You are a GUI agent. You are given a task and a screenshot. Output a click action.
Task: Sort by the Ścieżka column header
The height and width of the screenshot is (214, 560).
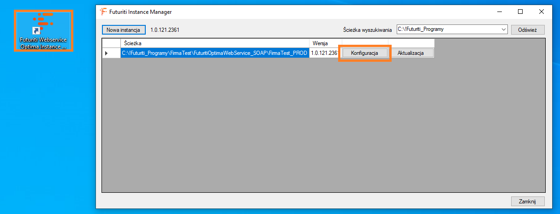[x=214, y=43]
